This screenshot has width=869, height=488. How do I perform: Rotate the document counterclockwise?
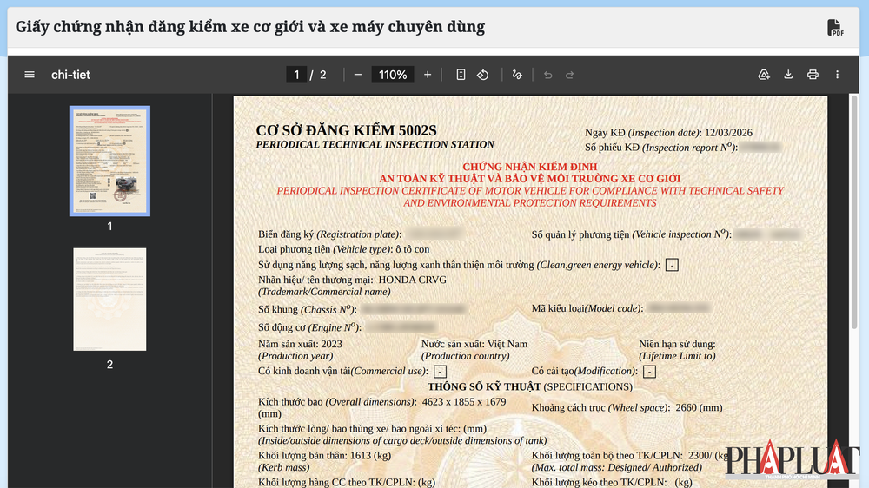[x=483, y=75]
